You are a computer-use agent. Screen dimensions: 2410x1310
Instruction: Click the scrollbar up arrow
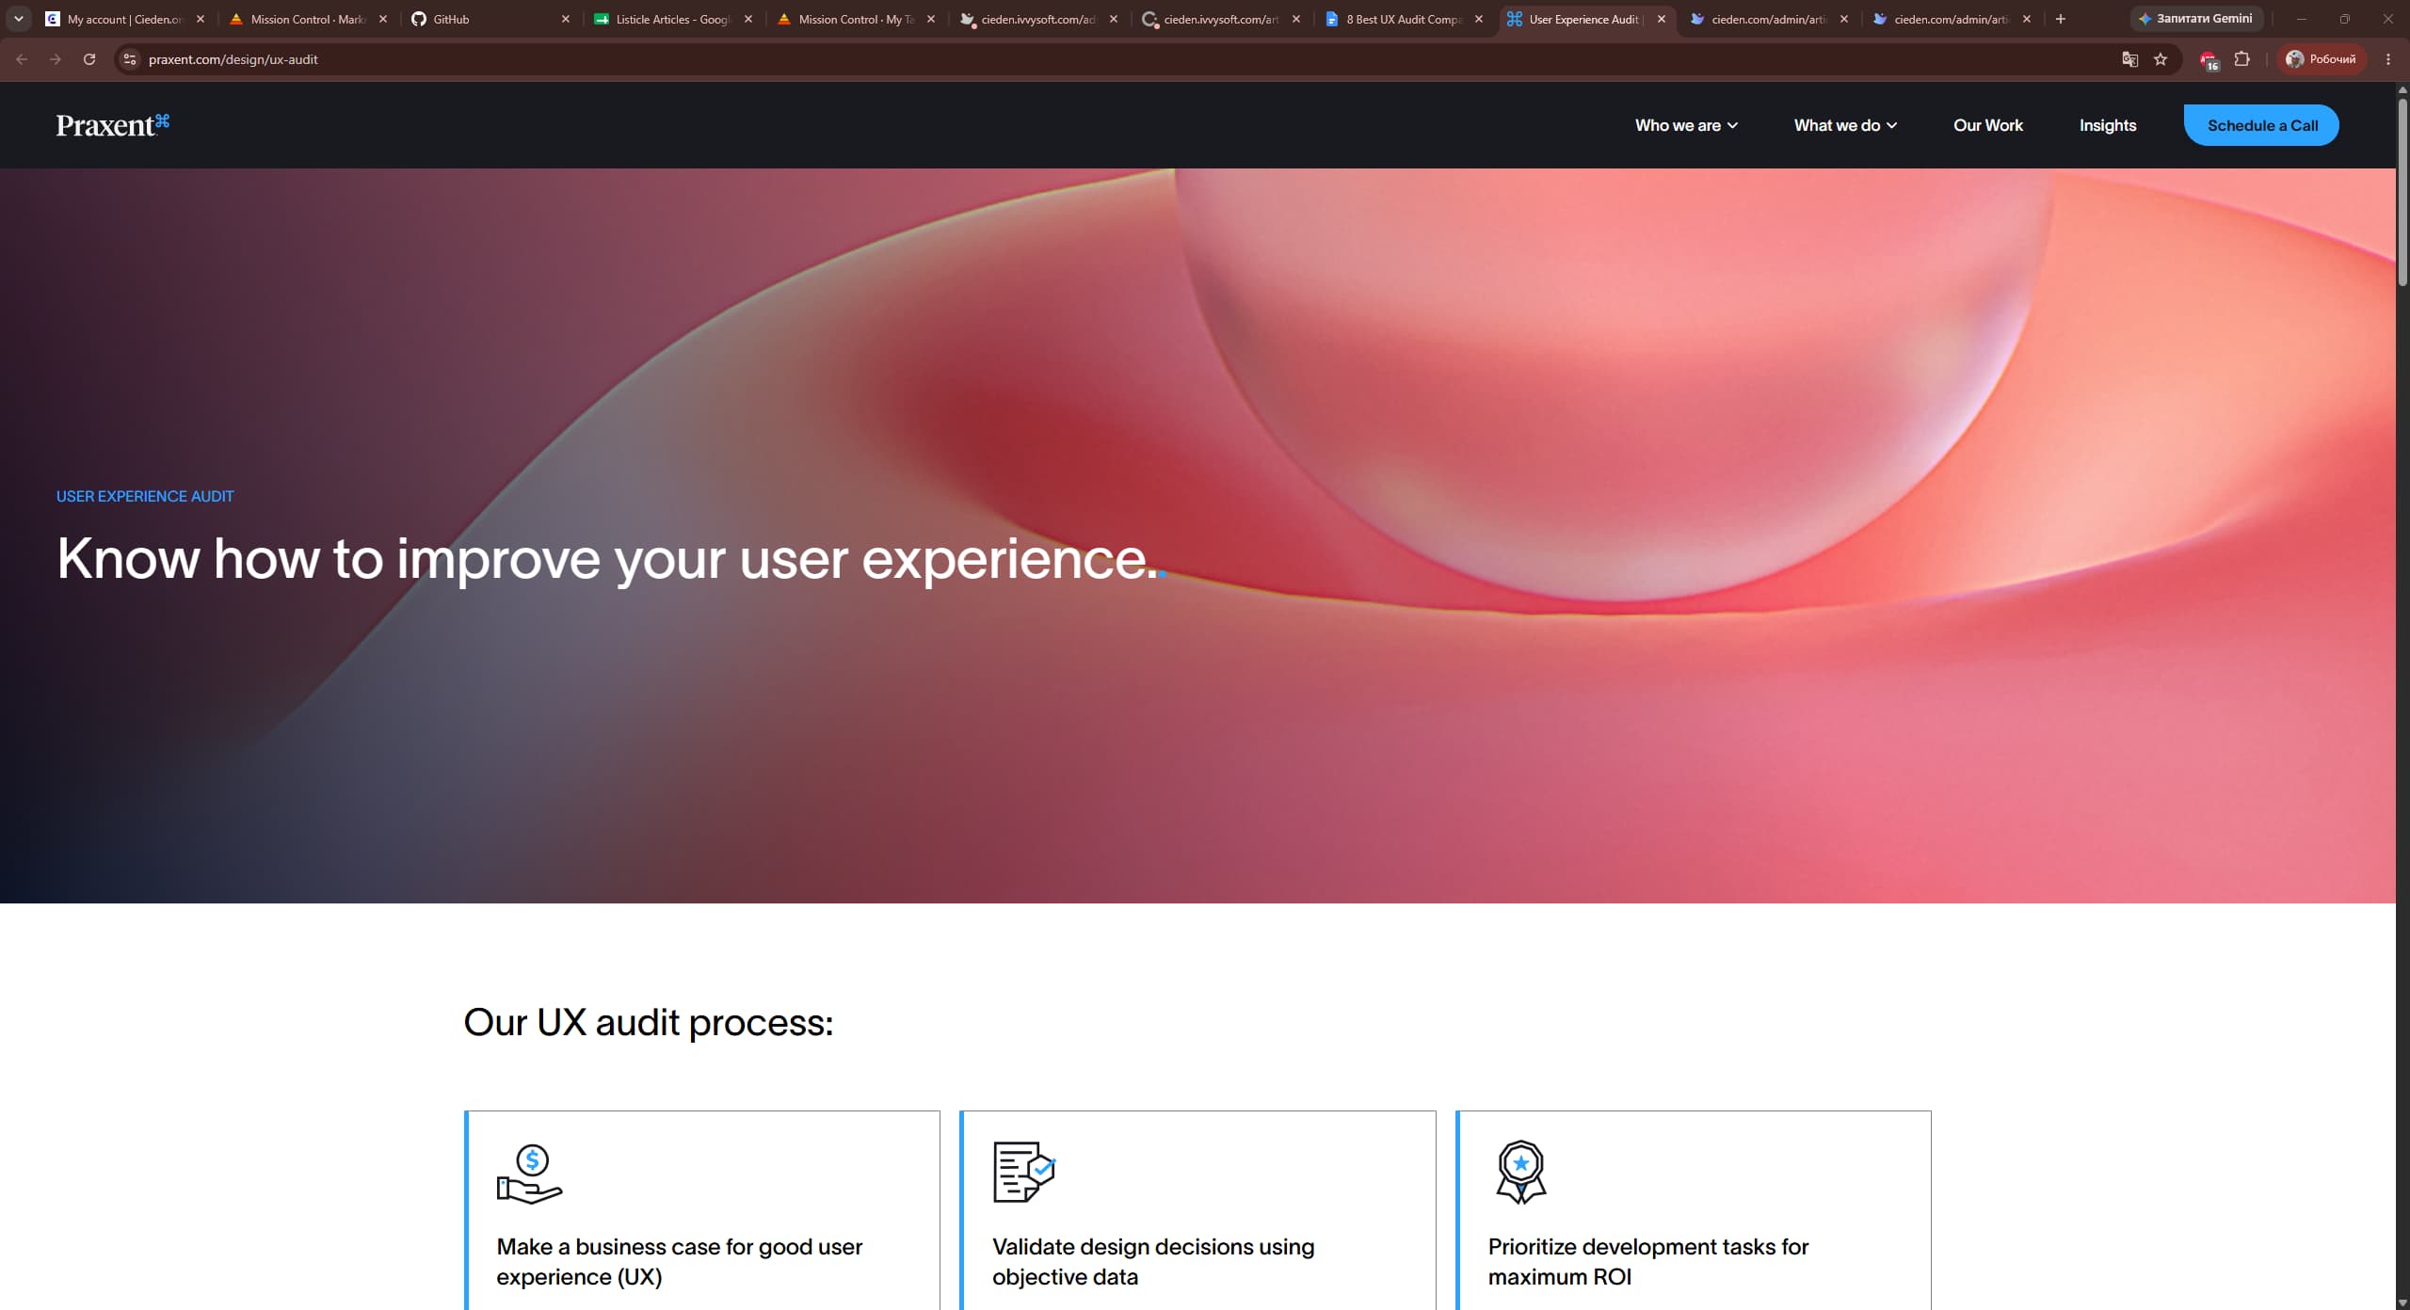pos(2402,88)
